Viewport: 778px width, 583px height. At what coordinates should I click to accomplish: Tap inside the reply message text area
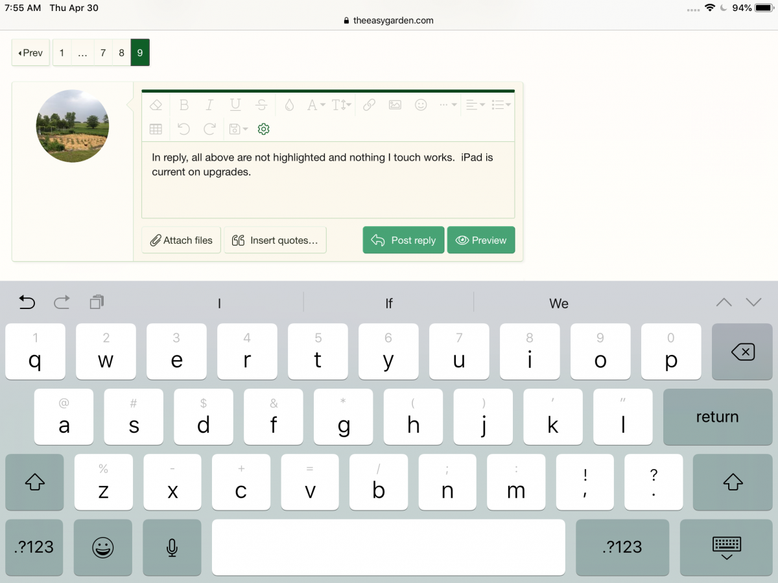[327, 191]
